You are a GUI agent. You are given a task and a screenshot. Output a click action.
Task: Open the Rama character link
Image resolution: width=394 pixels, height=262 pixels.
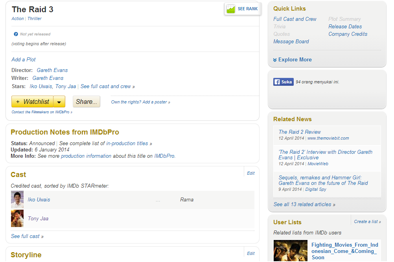click(187, 199)
